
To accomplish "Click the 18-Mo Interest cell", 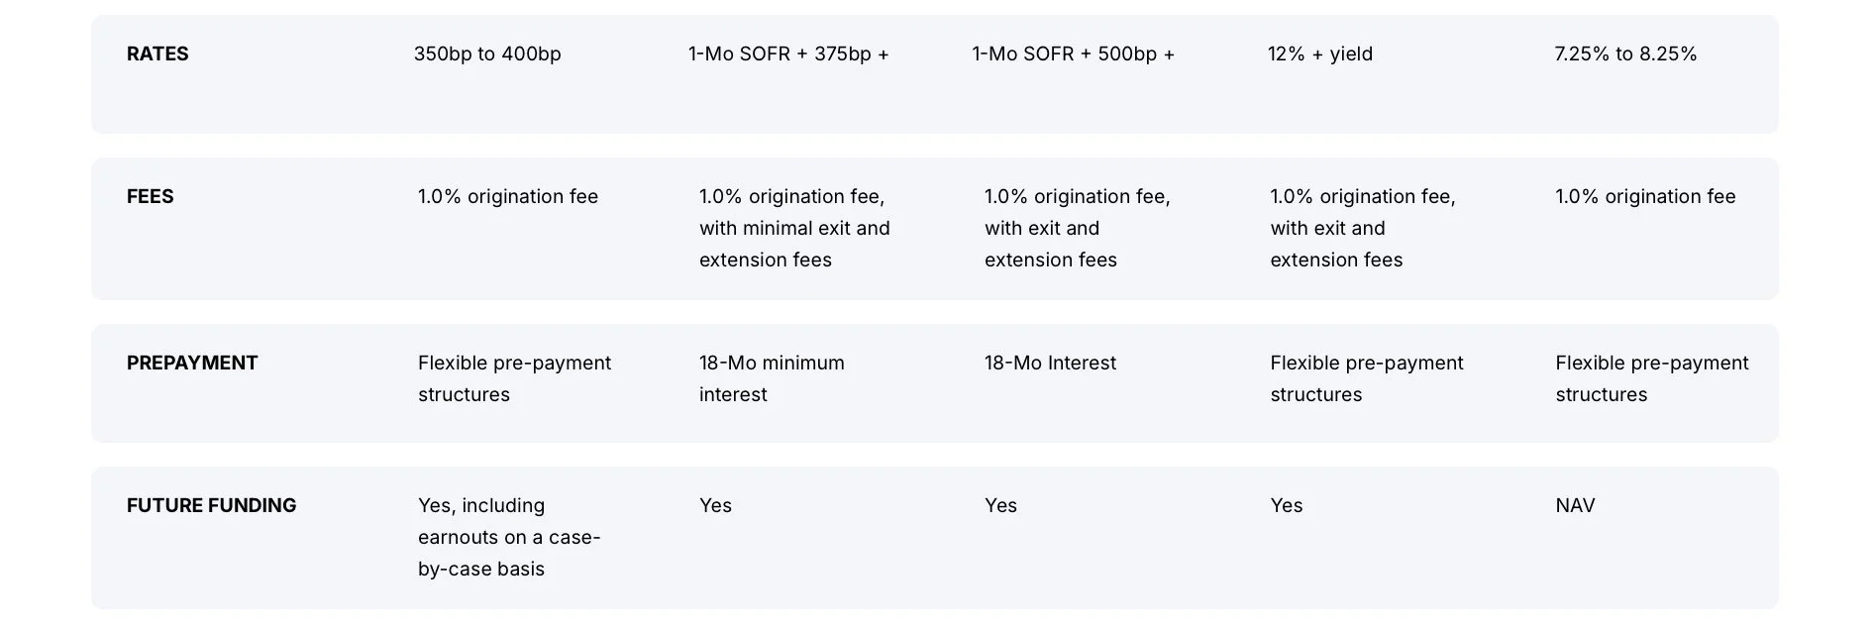I will click(x=1050, y=363).
